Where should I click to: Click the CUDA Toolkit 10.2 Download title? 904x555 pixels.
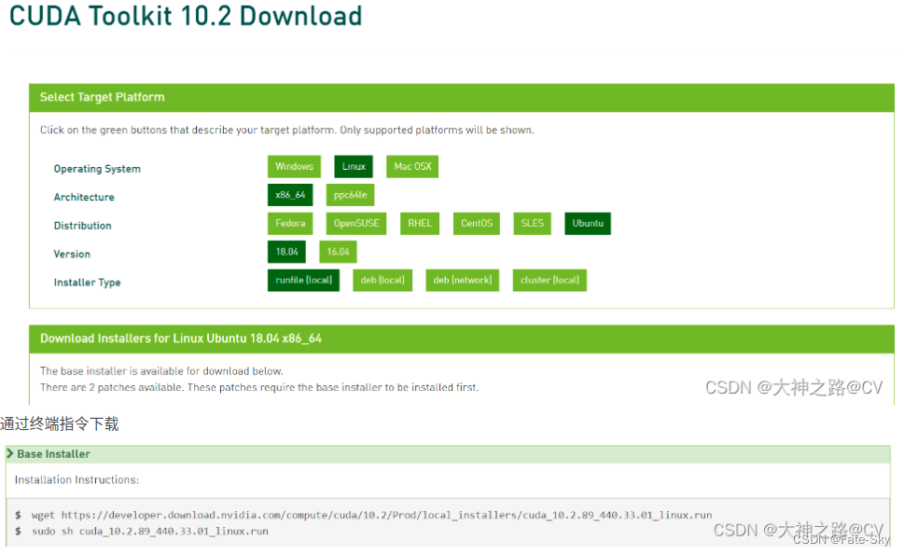[x=186, y=16]
